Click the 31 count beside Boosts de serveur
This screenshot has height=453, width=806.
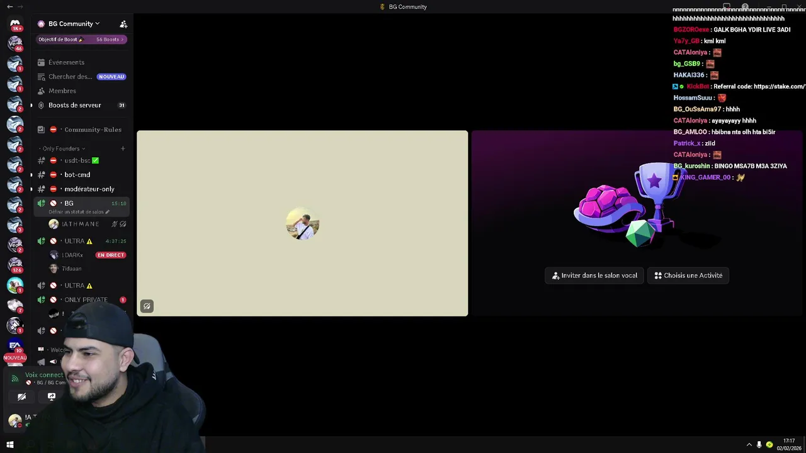(x=122, y=105)
